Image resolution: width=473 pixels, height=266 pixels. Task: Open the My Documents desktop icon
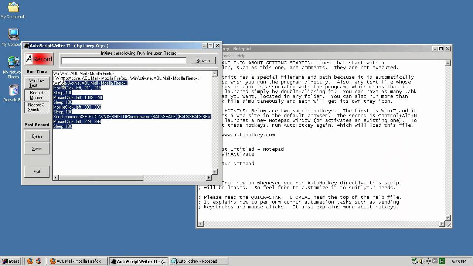(13, 11)
